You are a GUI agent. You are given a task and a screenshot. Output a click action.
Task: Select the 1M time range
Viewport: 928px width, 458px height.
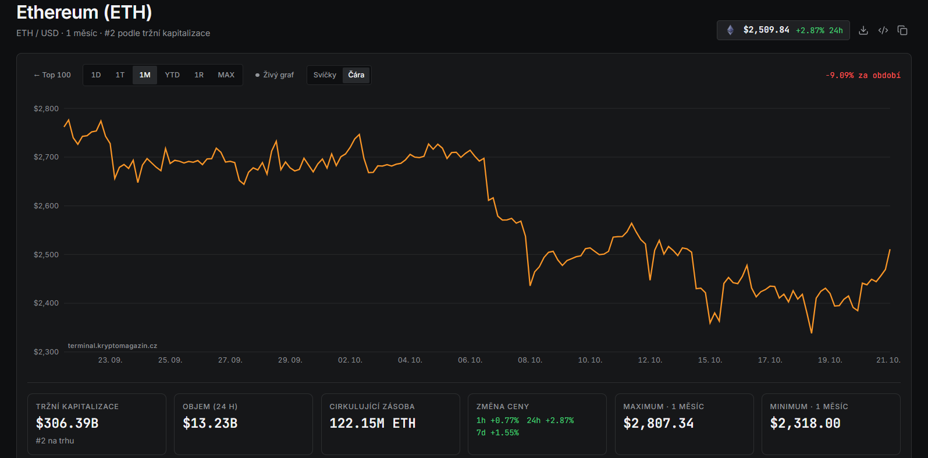click(145, 75)
